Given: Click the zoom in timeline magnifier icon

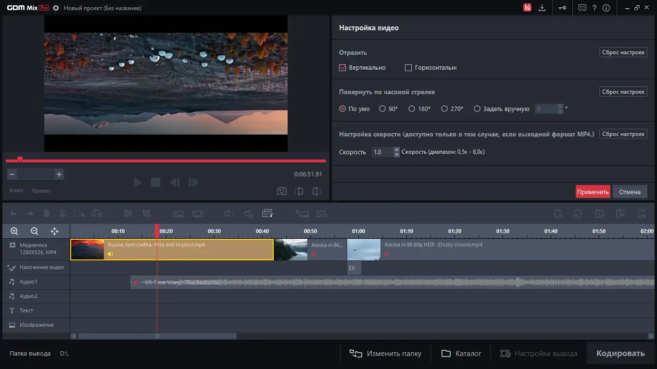Looking at the screenshot, I should point(14,231).
